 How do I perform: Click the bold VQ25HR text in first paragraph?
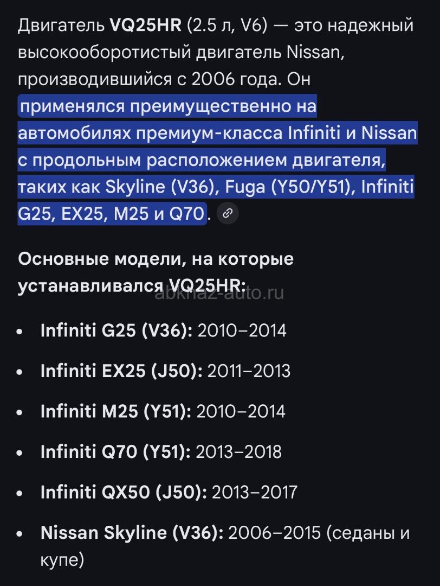(145, 25)
